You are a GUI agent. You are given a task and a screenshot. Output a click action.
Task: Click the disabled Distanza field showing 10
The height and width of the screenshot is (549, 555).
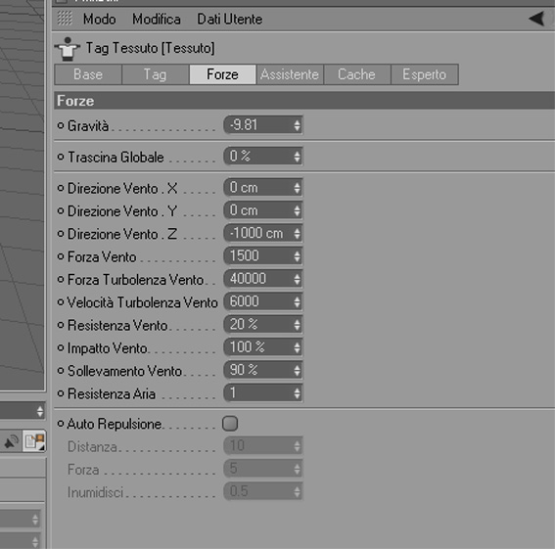point(262,445)
